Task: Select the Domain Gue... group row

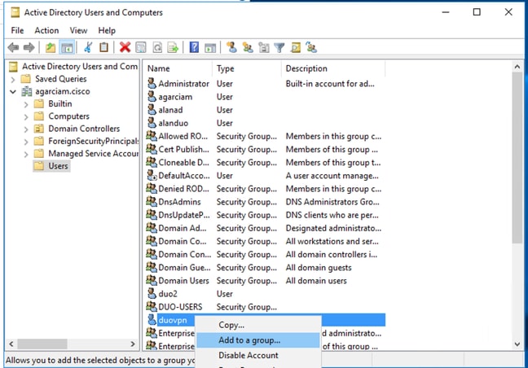Action: pyautogui.click(x=266, y=267)
